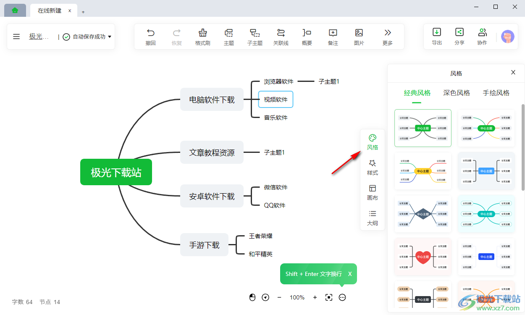Screen dimensions: 525x315
Task: Open the 样式 panel in side toolbar
Action: (373, 167)
